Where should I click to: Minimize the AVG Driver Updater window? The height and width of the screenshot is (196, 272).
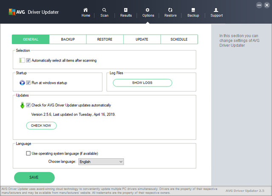click(259, 5)
